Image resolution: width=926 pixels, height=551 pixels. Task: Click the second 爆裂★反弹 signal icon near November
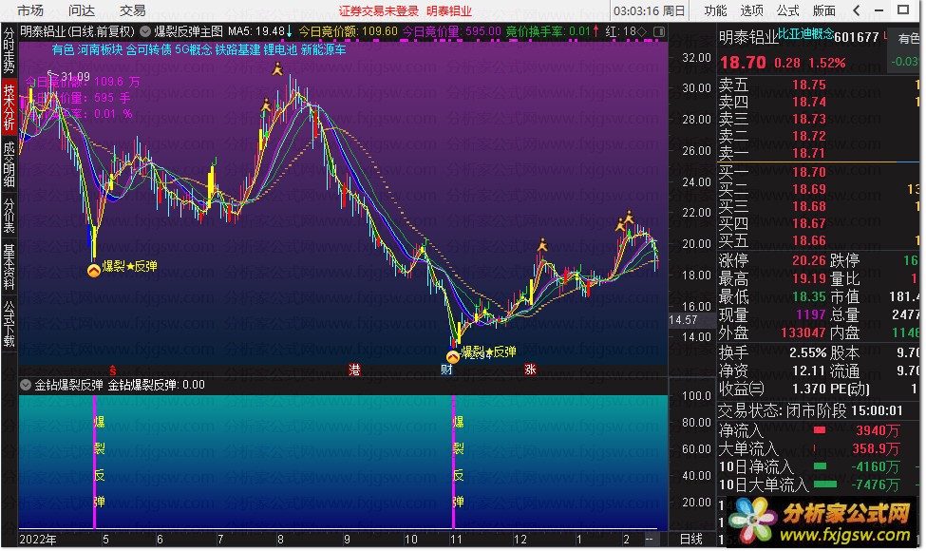pyautogui.click(x=453, y=356)
